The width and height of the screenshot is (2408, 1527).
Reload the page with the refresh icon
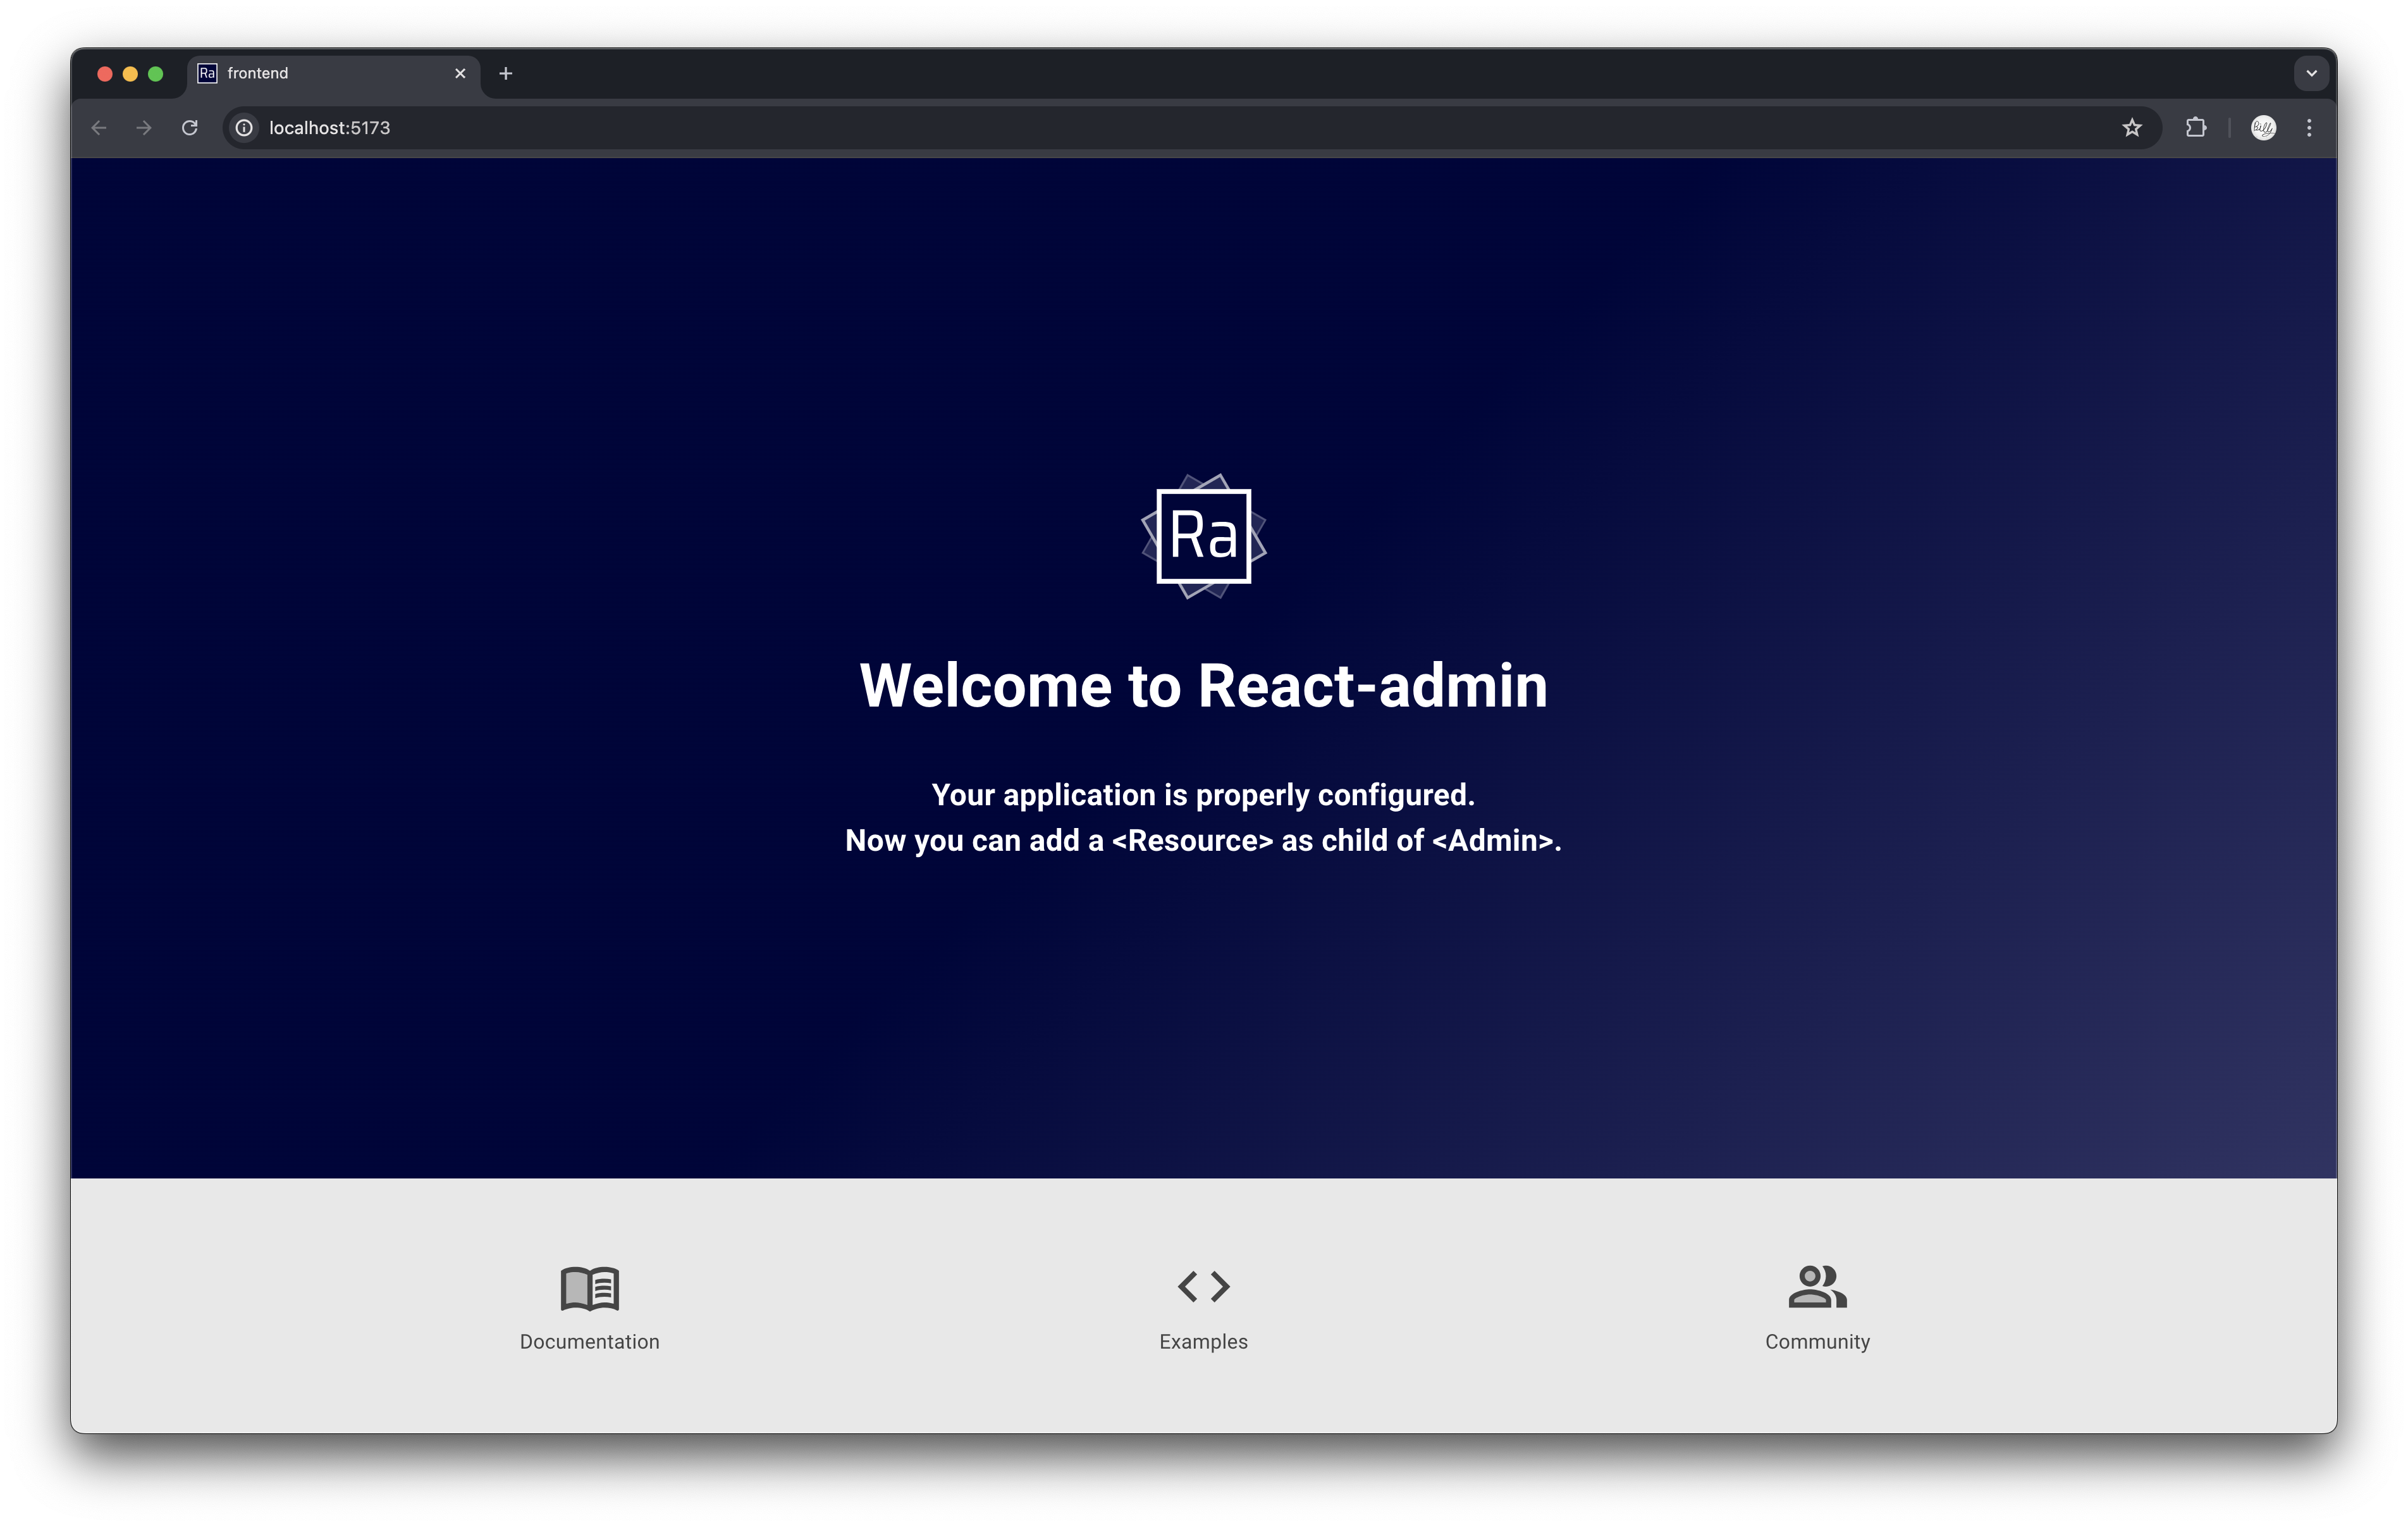point(189,127)
